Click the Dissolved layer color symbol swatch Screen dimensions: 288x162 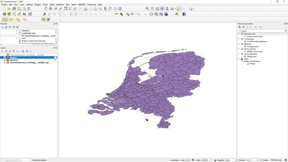[x=8, y=60]
